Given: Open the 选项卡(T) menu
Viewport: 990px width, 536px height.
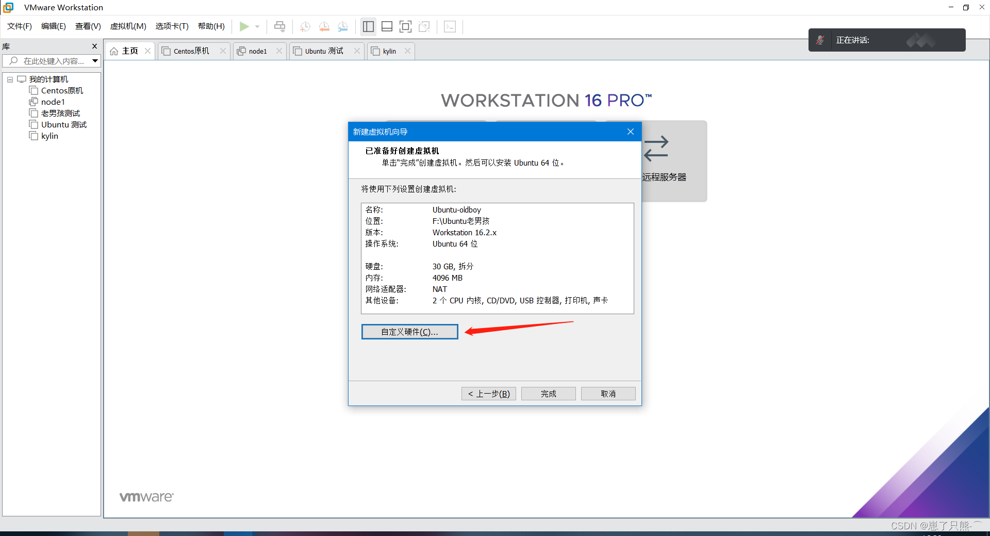Looking at the screenshot, I should pos(172,26).
